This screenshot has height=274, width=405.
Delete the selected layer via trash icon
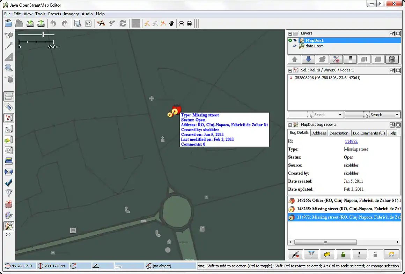coord(392,59)
